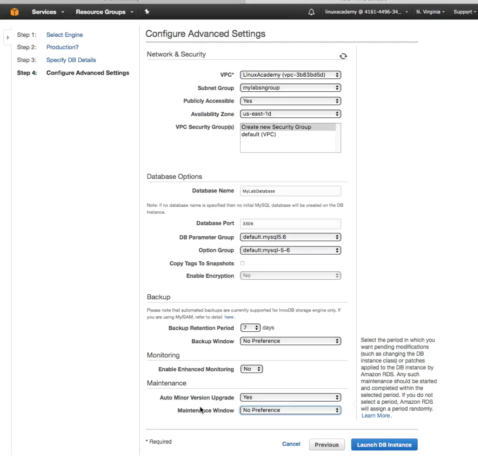This screenshot has height=456, width=478.
Task: Open the Enable Enhanced Monitoring dropdown
Action: click(x=251, y=369)
